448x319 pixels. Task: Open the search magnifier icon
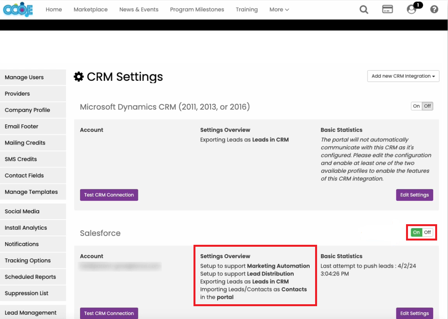point(364,9)
